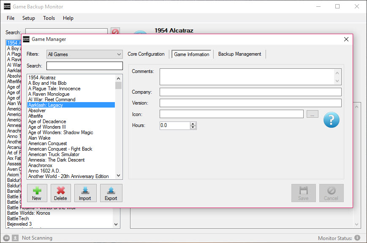This screenshot has height=243, width=367.
Task: Select A Plague Tale: Innocence
Action: [54, 89]
